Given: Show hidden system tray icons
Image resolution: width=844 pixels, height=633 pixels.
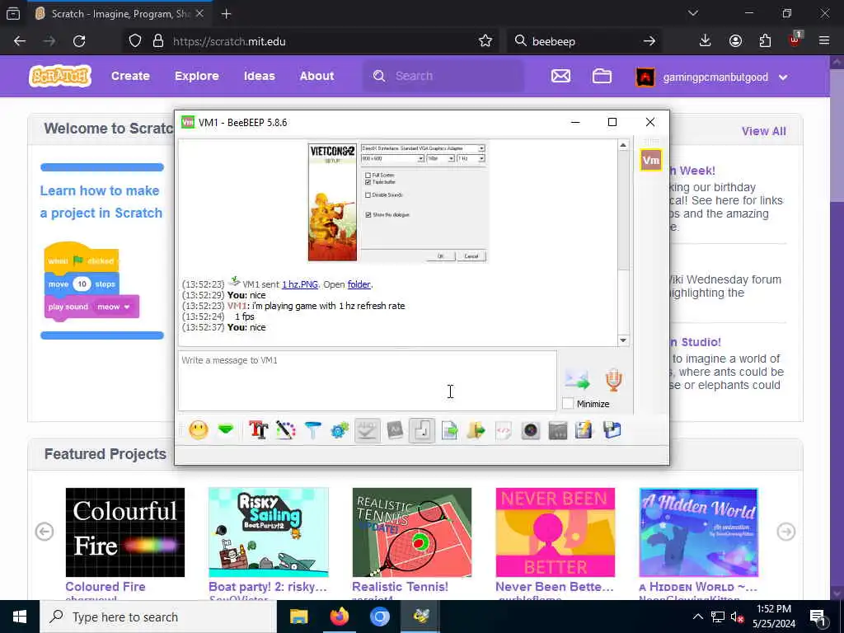Looking at the screenshot, I should click(697, 617).
